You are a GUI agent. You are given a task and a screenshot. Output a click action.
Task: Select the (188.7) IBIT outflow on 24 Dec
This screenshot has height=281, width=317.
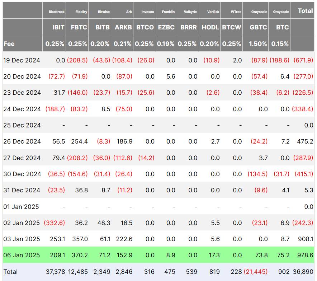click(x=55, y=109)
